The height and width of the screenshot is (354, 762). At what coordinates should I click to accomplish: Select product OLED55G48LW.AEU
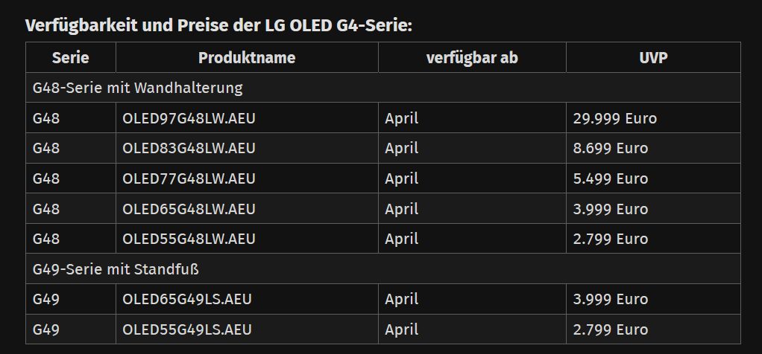189,239
